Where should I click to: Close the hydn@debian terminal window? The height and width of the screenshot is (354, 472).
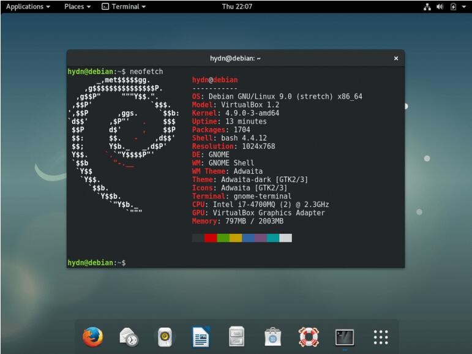tap(396, 58)
